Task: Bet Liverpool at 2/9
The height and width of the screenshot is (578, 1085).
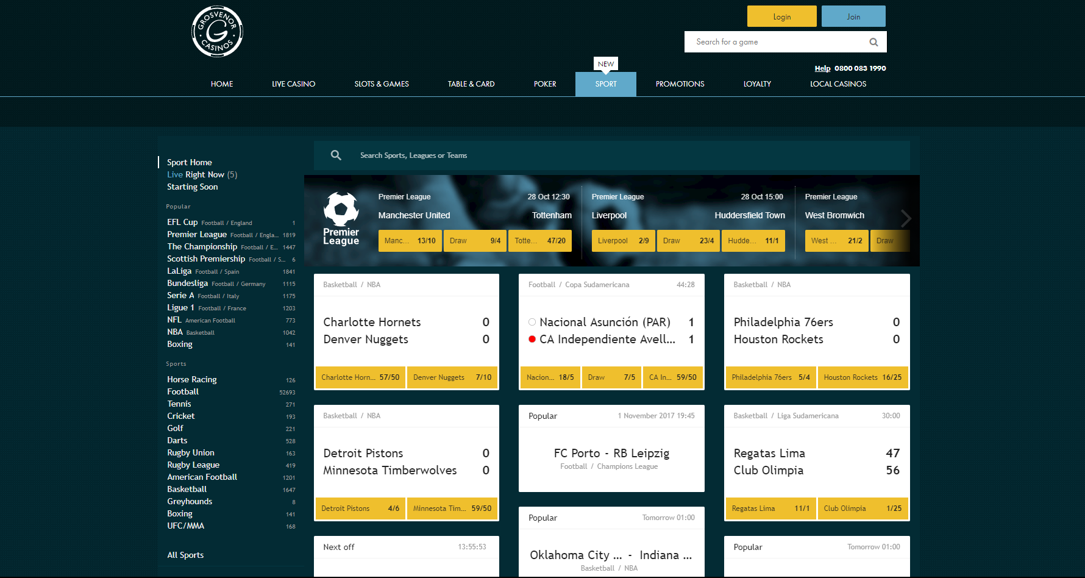Action: tap(624, 241)
